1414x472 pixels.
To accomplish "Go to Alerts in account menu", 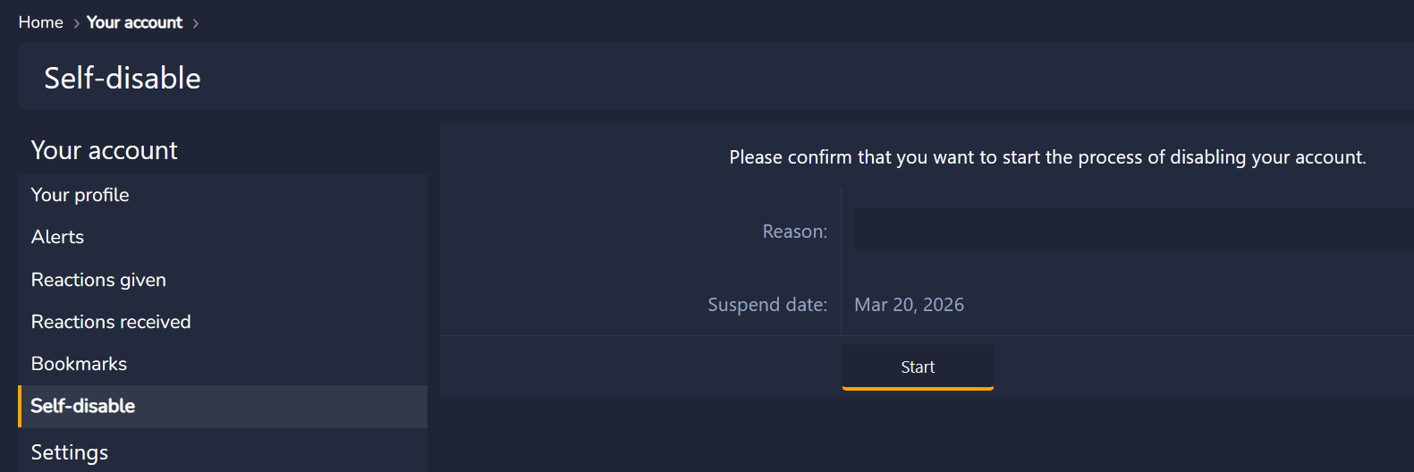I will pos(57,237).
